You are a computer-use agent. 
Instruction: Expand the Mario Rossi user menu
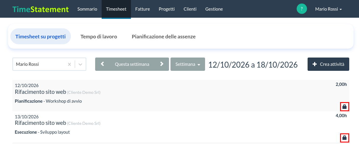(x=329, y=9)
